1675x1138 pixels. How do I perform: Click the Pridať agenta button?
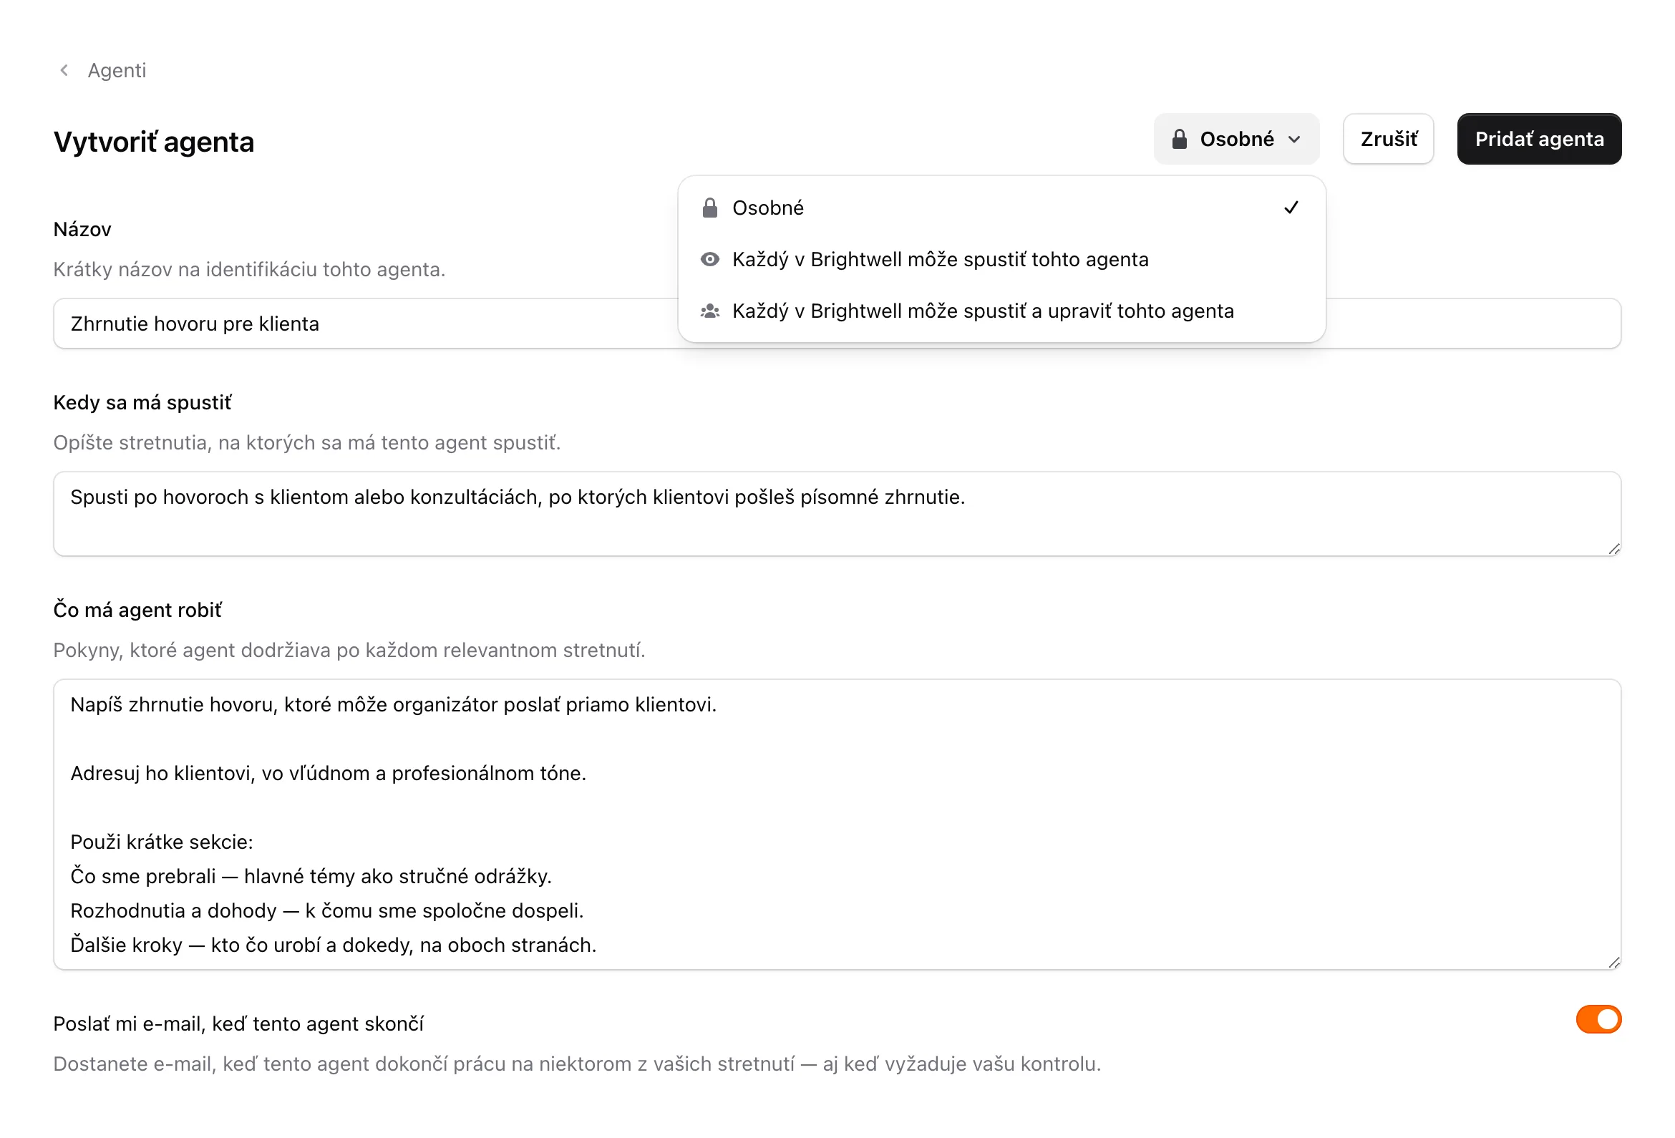coord(1538,138)
